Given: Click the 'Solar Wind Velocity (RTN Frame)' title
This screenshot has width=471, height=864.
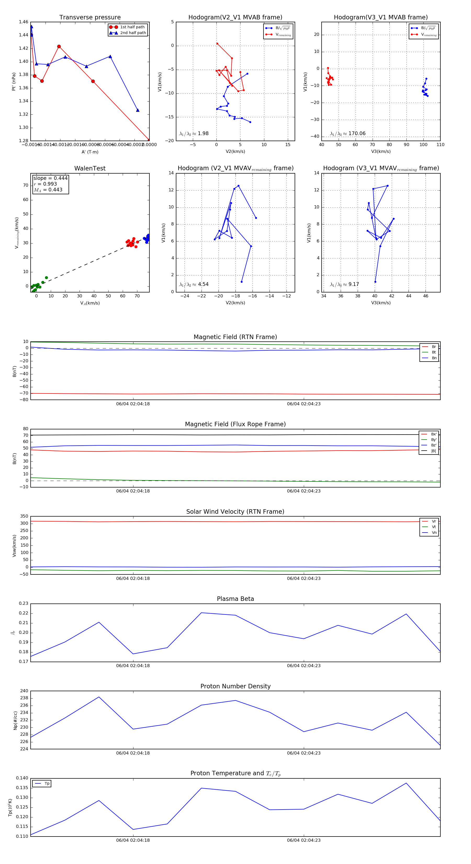Looking at the screenshot, I should 235,512.
